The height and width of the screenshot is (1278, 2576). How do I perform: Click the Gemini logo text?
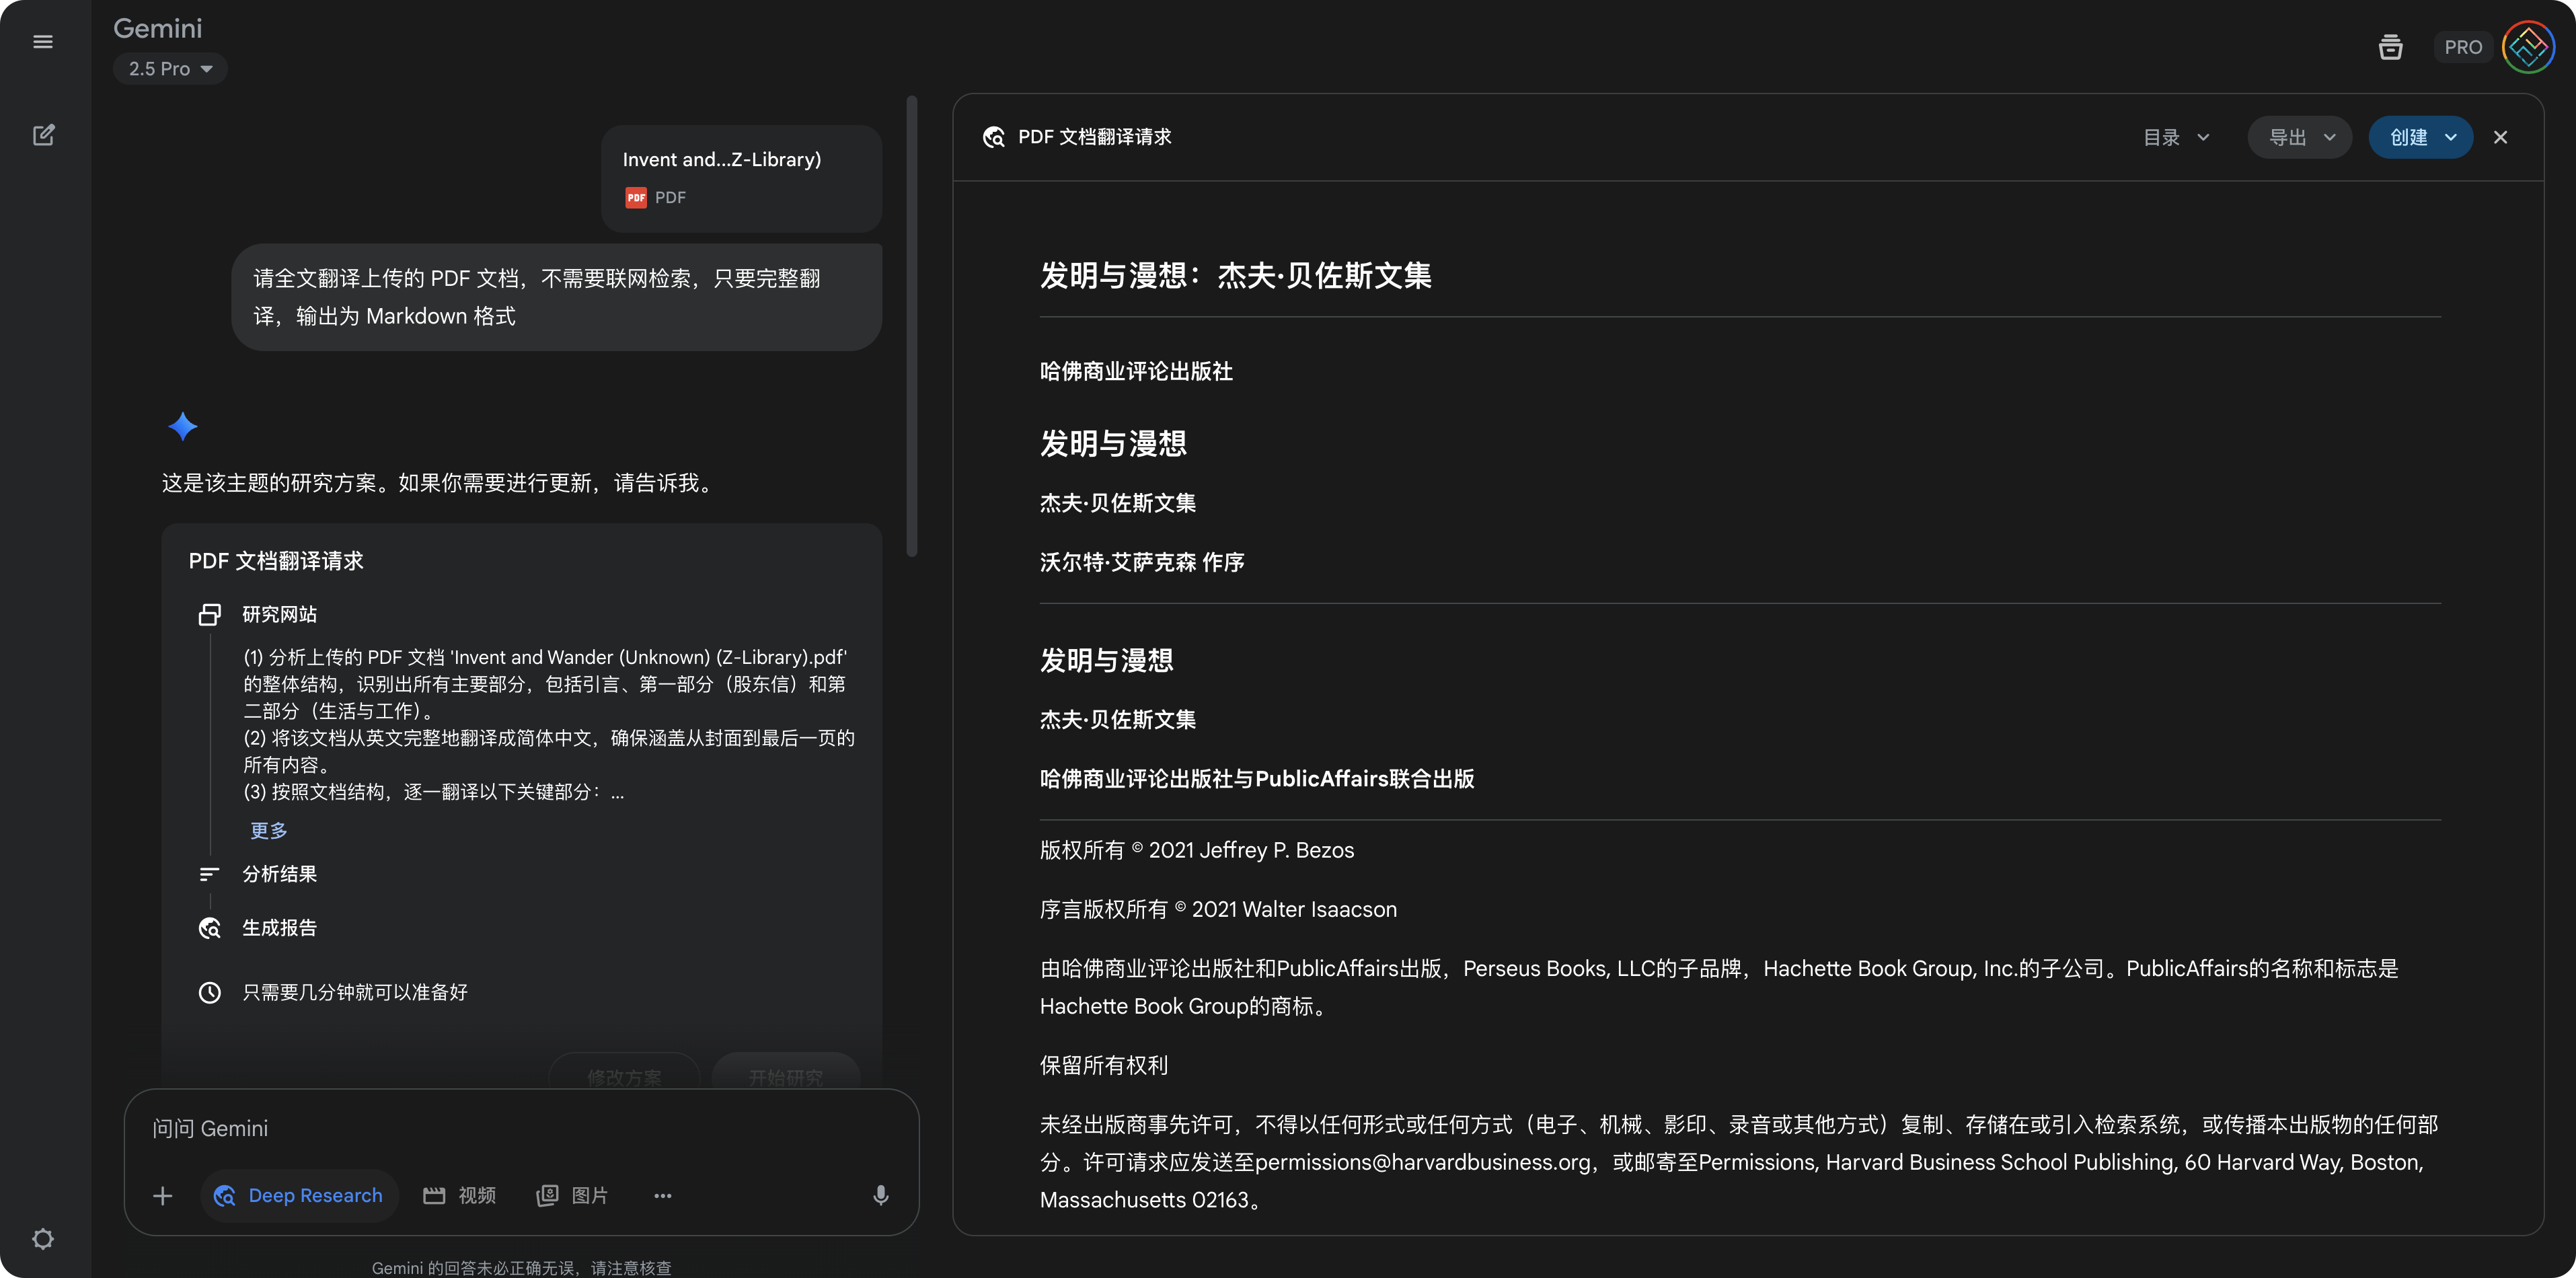pyautogui.click(x=157, y=28)
